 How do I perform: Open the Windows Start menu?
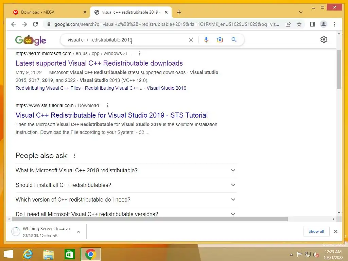point(8,254)
